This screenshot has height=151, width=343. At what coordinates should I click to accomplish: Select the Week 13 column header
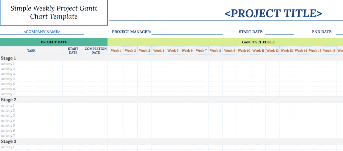pyautogui.click(x=287, y=50)
